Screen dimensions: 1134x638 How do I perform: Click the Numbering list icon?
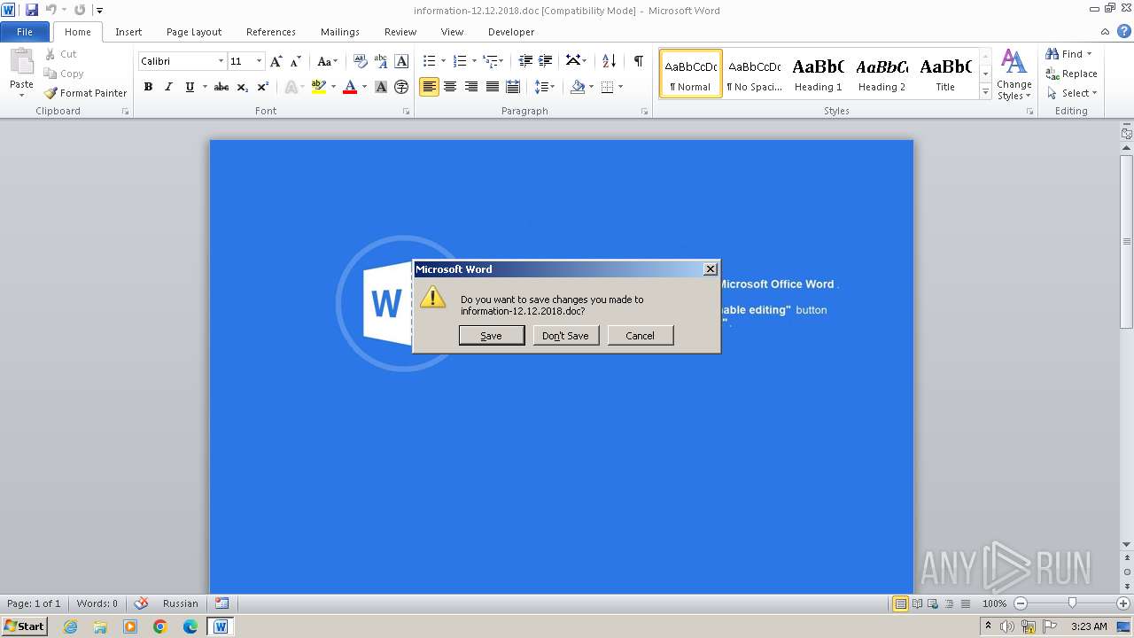point(460,61)
